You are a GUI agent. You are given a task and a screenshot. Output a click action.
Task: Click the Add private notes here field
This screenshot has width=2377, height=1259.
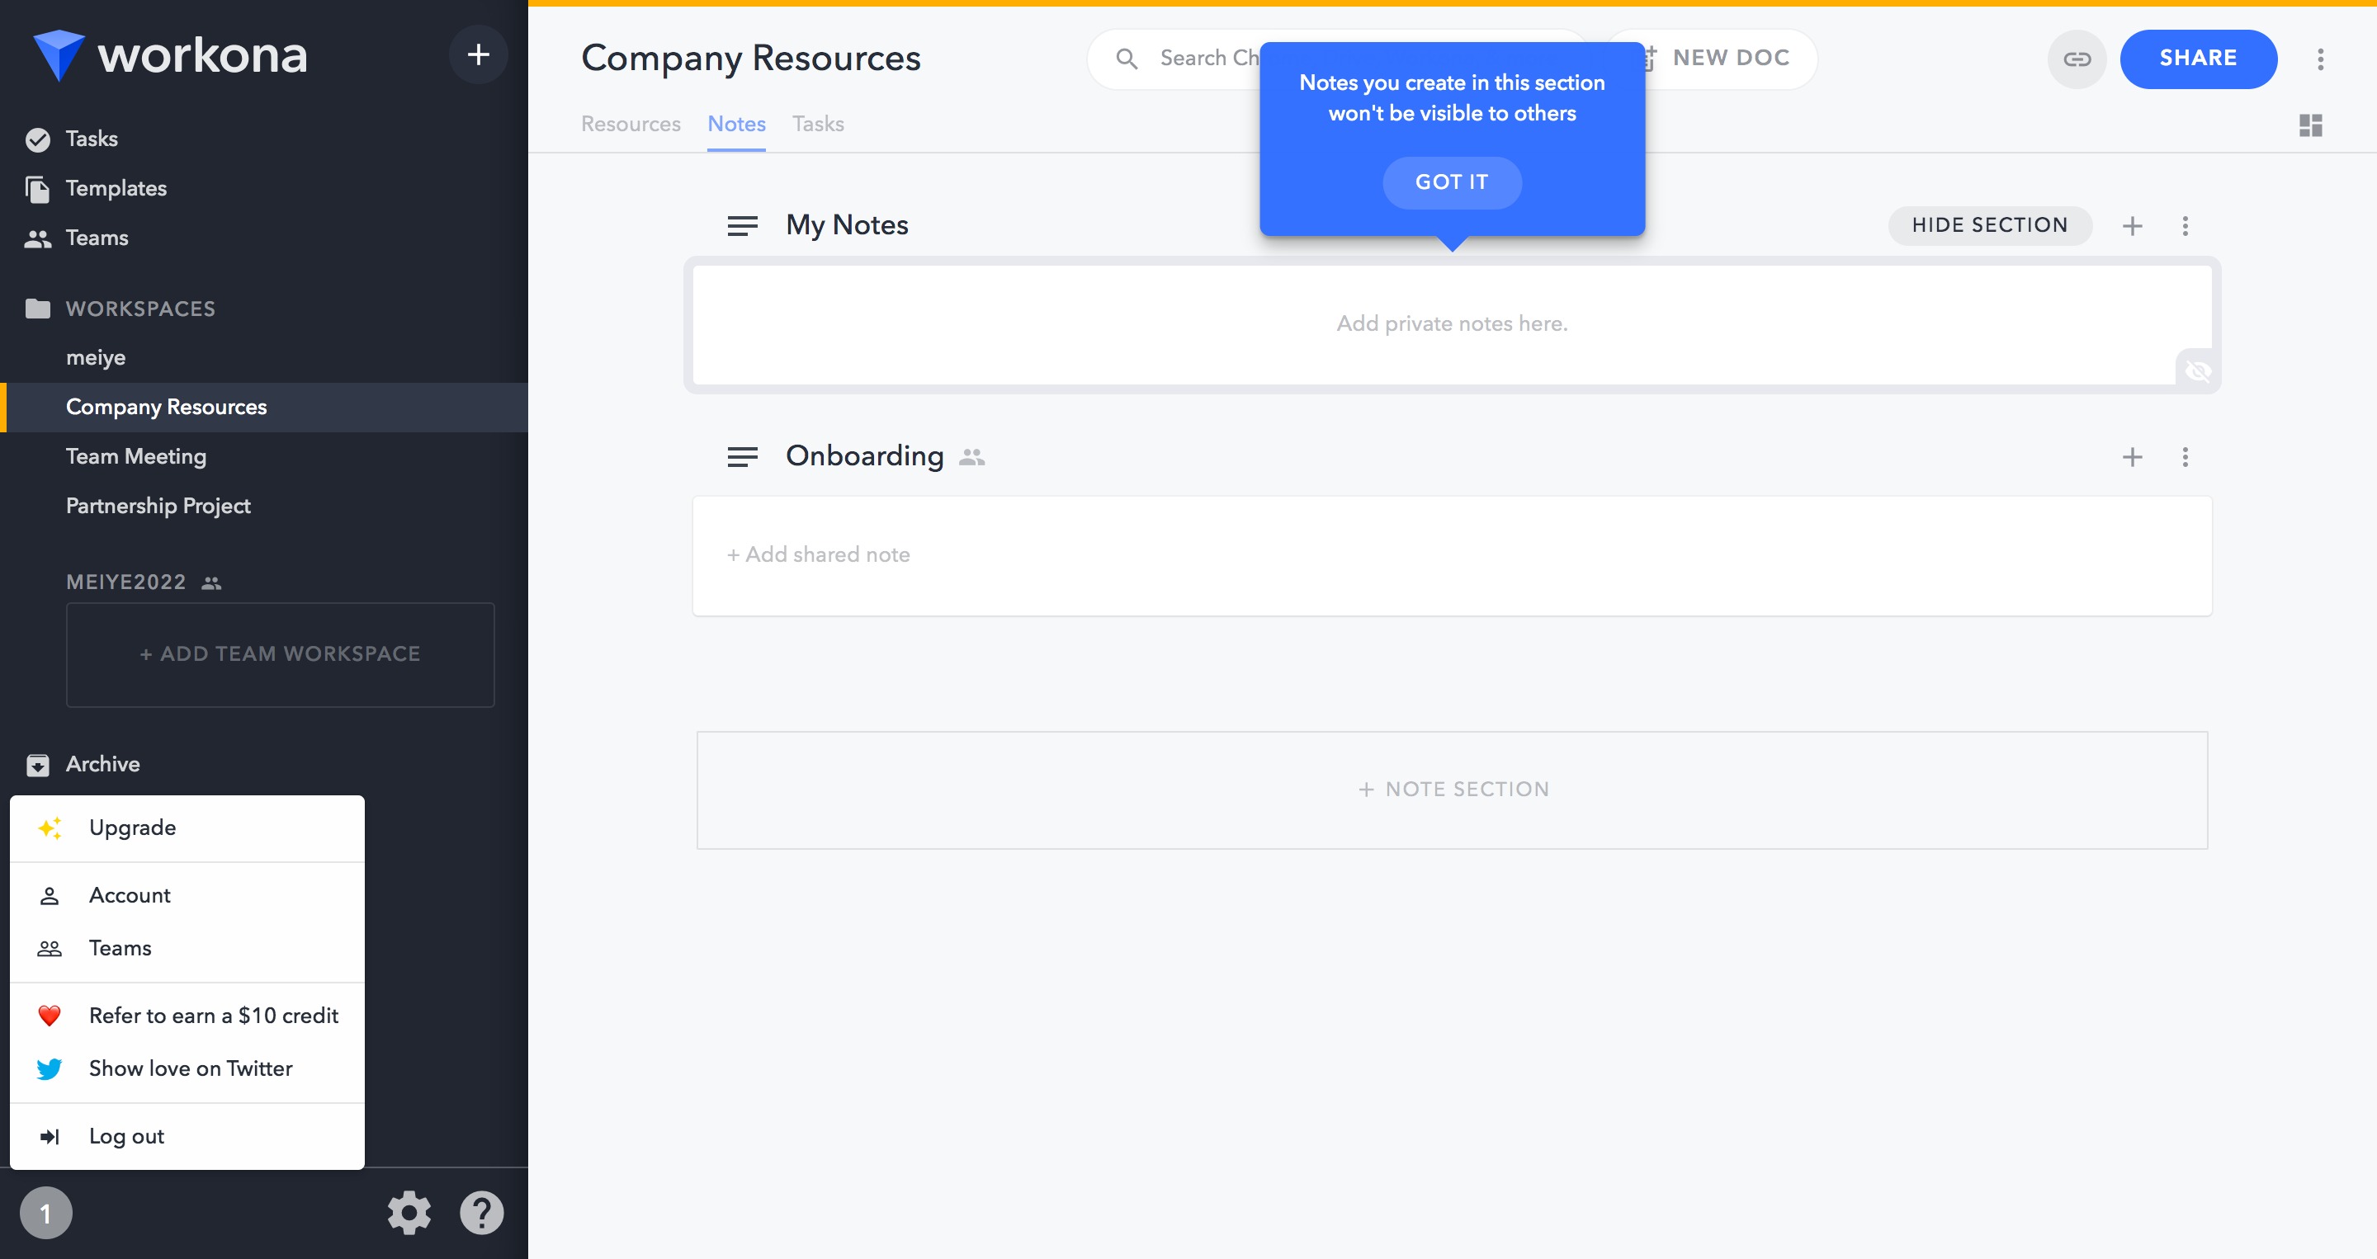click(1452, 325)
